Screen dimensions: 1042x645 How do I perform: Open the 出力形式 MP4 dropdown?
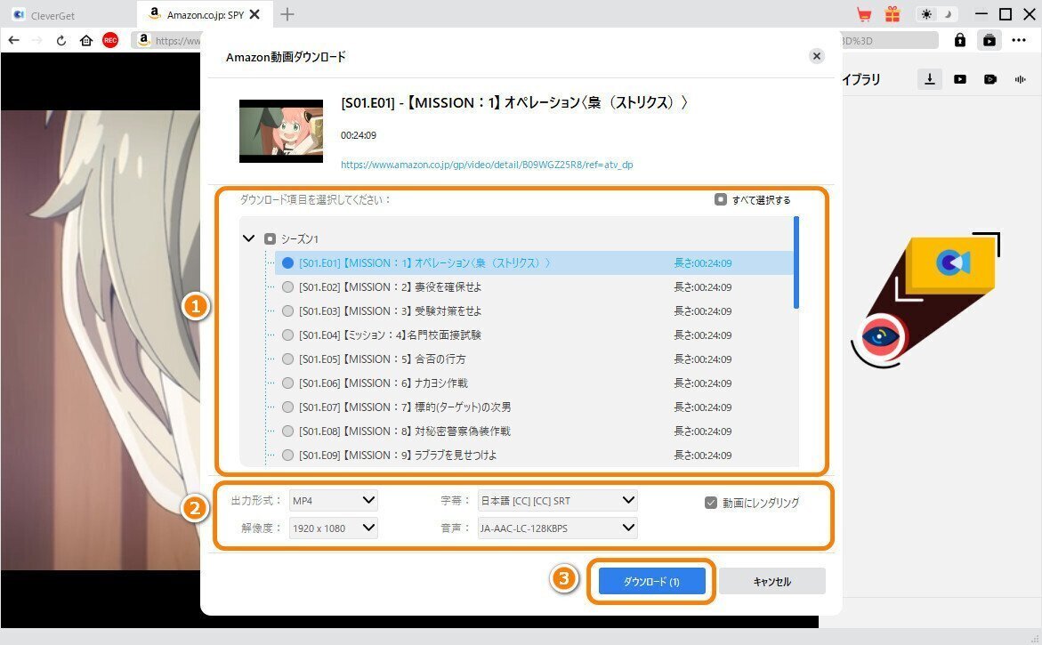pyautogui.click(x=333, y=500)
